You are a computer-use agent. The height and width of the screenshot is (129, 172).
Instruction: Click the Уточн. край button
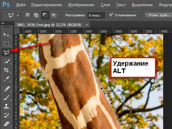coord(158,15)
